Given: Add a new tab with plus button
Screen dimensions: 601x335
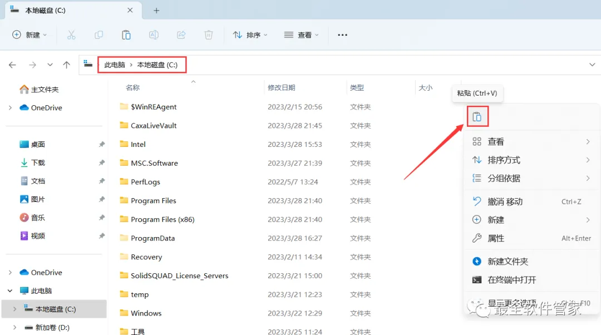Looking at the screenshot, I should tap(156, 11).
